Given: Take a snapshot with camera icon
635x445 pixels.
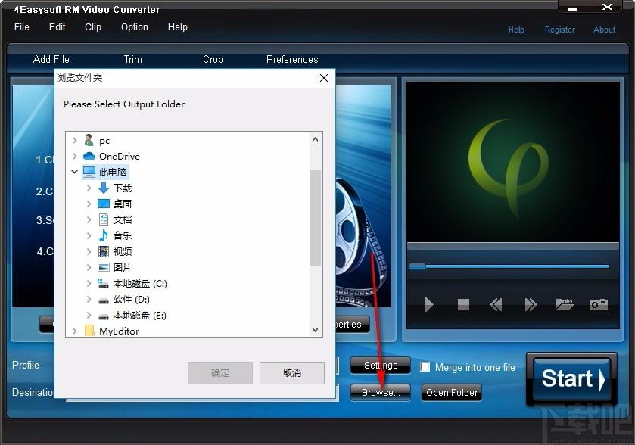Looking at the screenshot, I should point(599,304).
